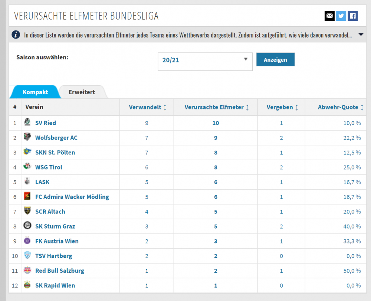Share on Facebook icon

click(x=352, y=16)
